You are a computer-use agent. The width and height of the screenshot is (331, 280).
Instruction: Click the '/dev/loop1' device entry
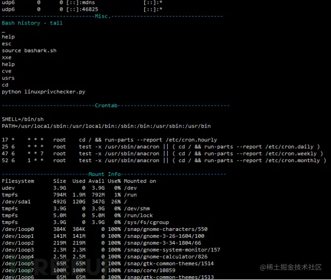point(18,236)
